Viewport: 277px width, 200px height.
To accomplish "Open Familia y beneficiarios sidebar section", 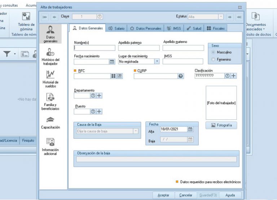I will coord(50,102).
